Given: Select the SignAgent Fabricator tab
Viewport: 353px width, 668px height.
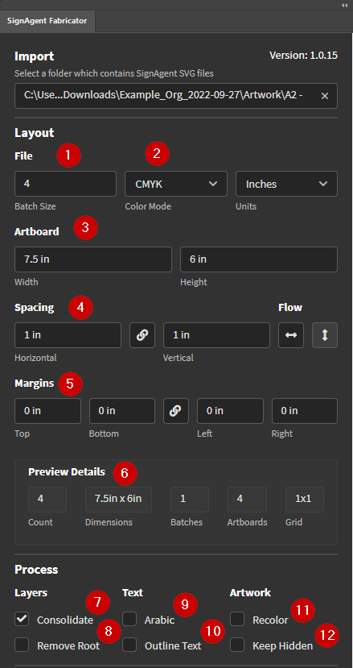Looking at the screenshot, I should pos(47,21).
